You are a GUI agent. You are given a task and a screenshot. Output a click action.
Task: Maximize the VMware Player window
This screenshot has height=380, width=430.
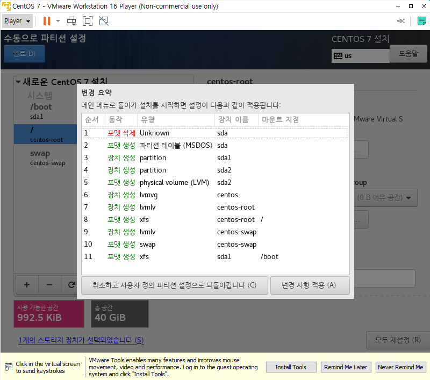pyautogui.click(x=411, y=6)
